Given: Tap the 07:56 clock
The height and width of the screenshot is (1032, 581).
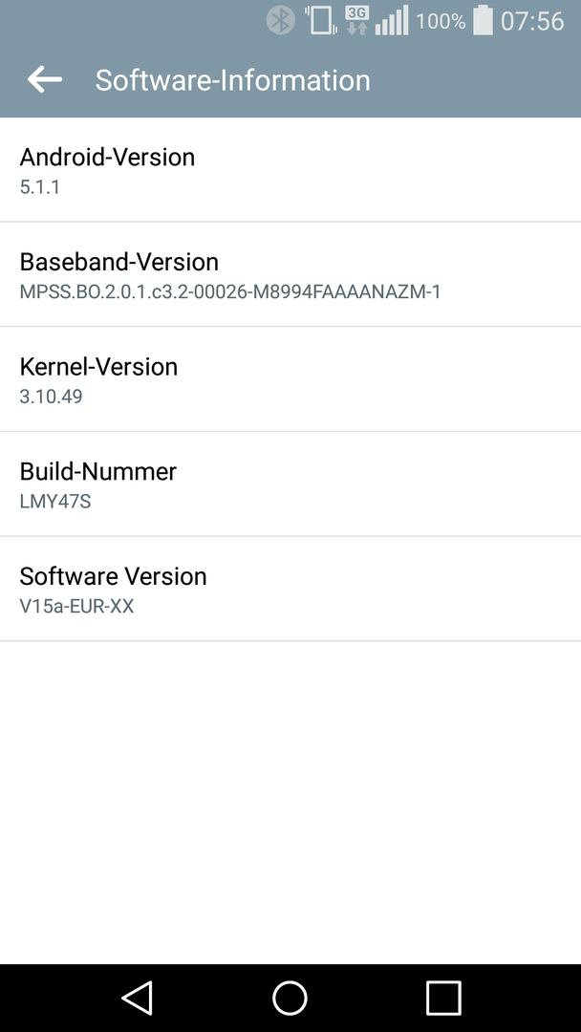Looking at the screenshot, I should pyautogui.click(x=532, y=21).
